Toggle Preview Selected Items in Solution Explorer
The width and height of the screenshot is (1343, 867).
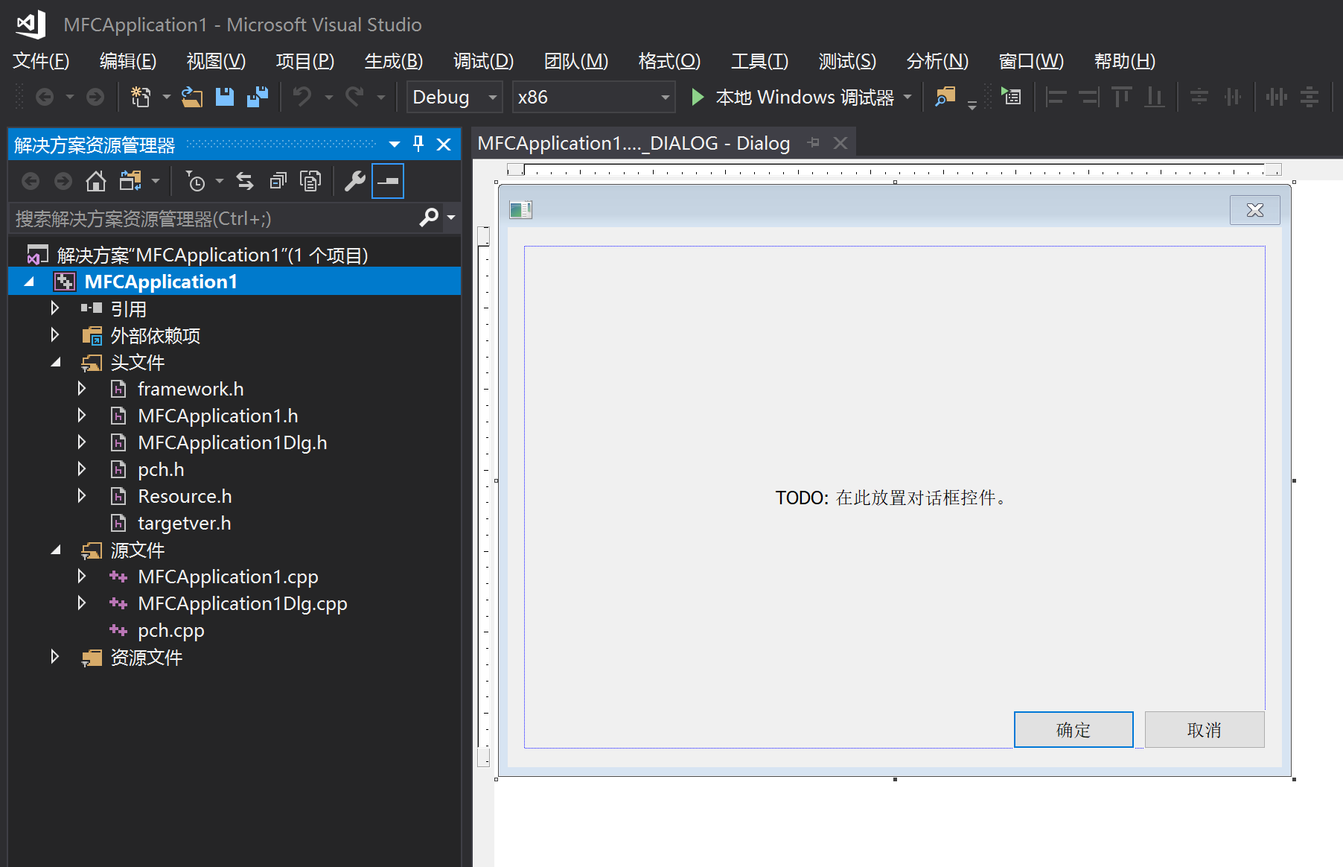coord(388,181)
